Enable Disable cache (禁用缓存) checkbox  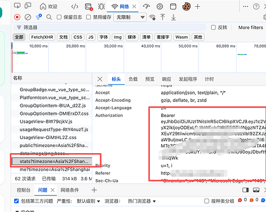(x=88, y=17)
